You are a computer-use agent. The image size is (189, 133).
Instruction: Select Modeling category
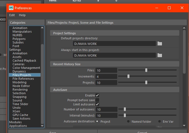pyautogui.click(x=19, y=82)
